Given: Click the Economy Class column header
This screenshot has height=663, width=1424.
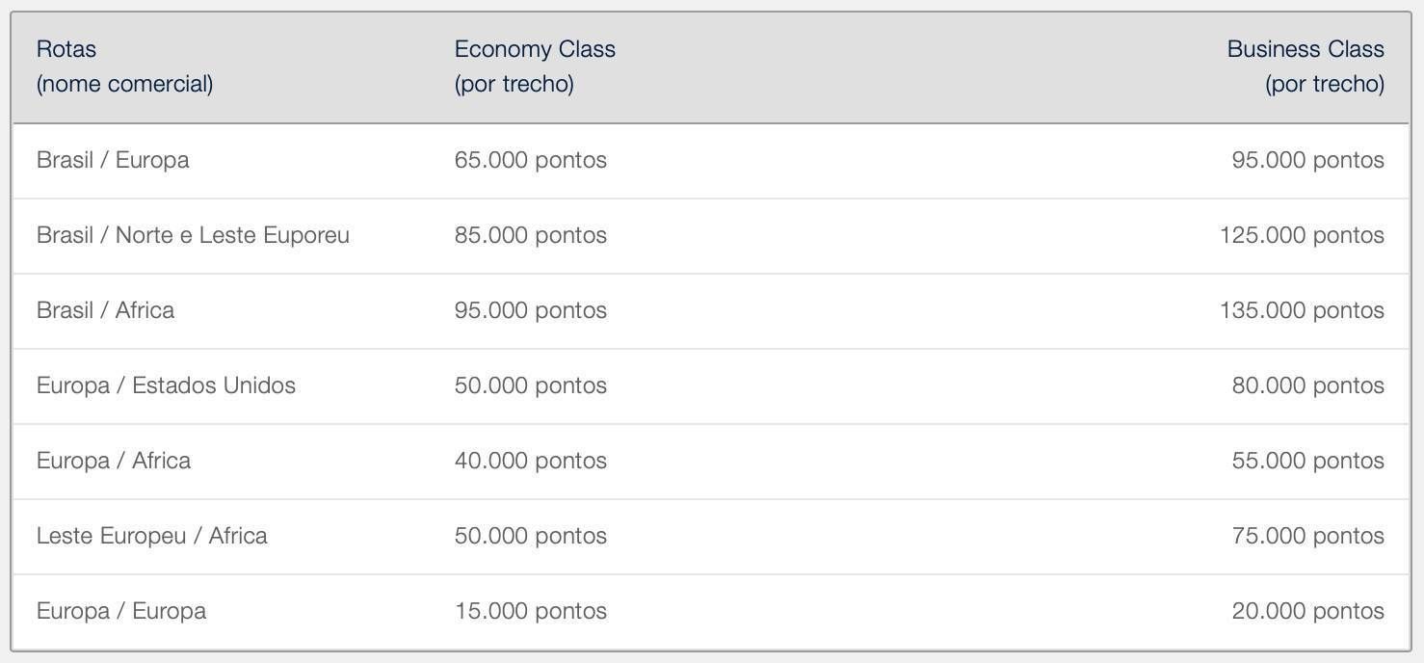Looking at the screenshot, I should (x=535, y=66).
